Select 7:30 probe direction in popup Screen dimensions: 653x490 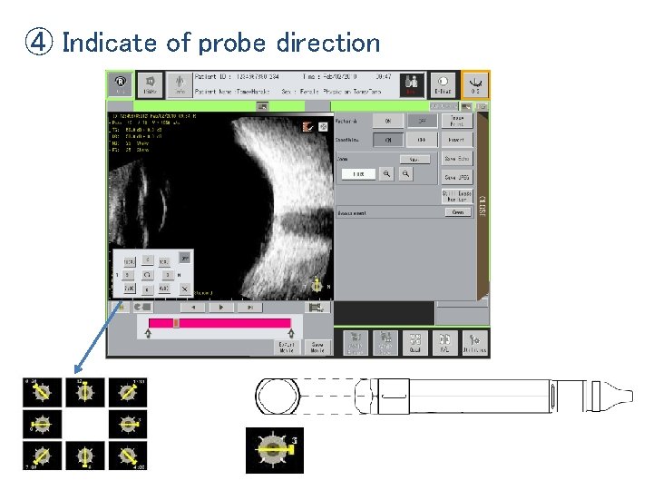129,289
